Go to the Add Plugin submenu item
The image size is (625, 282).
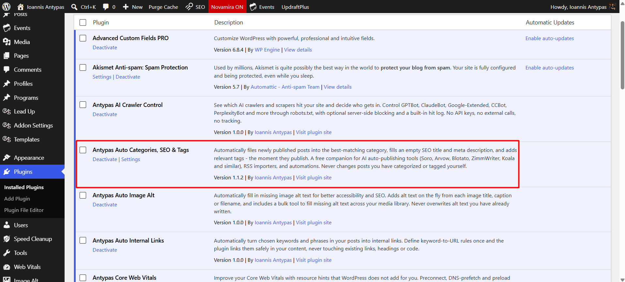pyautogui.click(x=17, y=199)
